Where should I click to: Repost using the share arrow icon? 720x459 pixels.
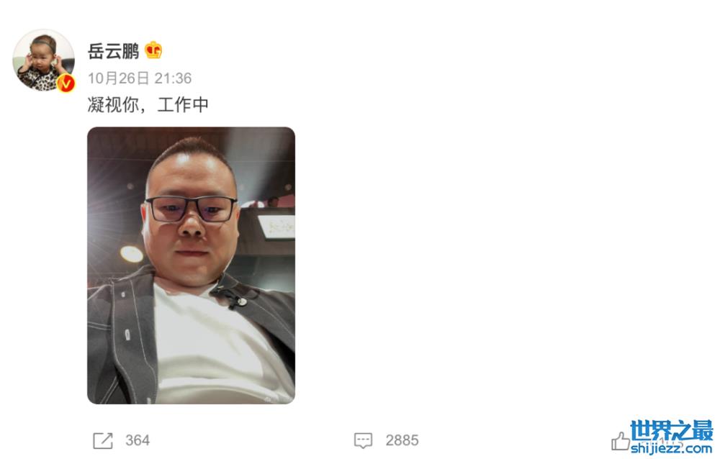click(x=102, y=440)
